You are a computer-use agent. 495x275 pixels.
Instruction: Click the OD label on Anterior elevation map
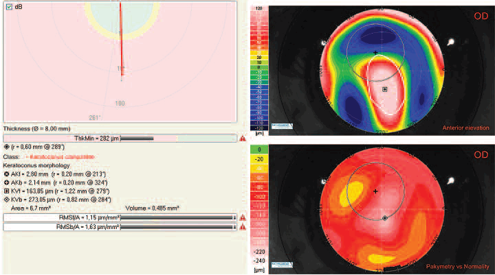coord(481,16)
